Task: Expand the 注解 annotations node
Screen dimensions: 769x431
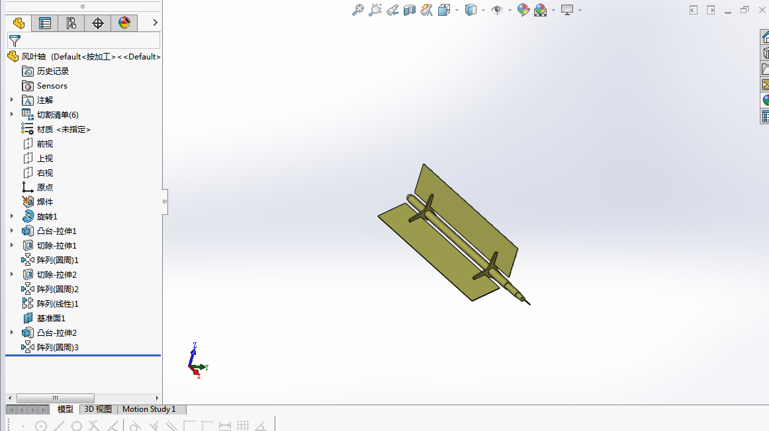Action: 12,100
